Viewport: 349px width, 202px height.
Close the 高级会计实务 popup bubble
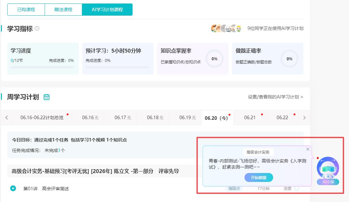pyautogui.click(x=308, y=149)
